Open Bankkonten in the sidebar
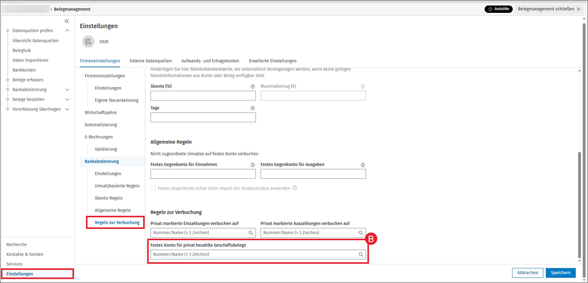 [24, 70]
